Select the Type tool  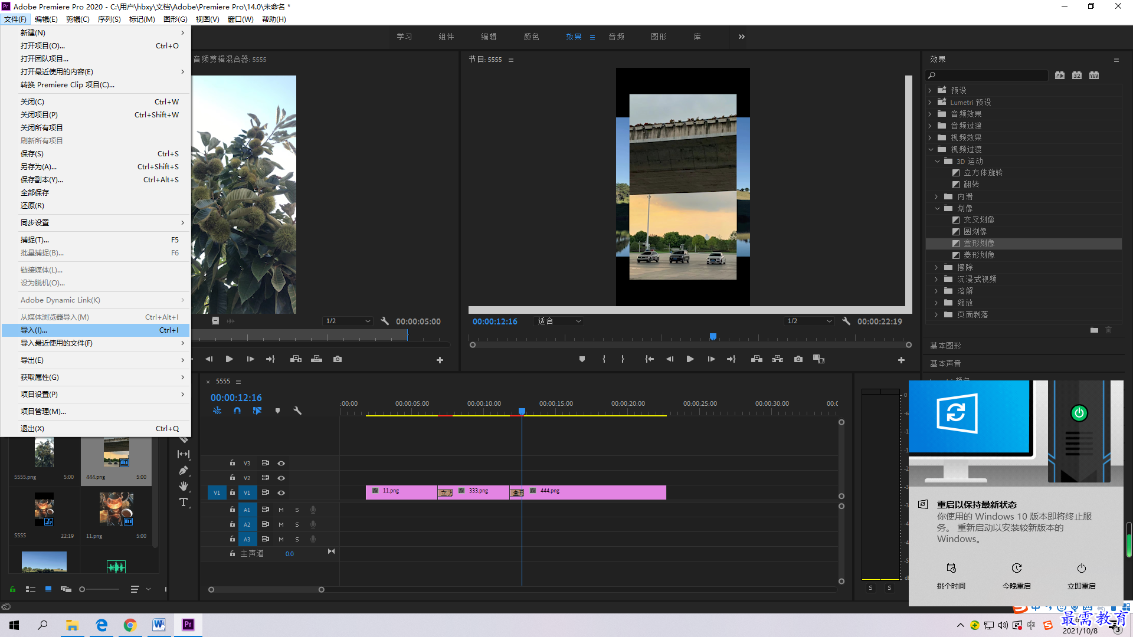184,502
